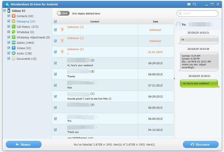This screenshot has width=224, height=152.
Task: Click the Gallery picture icon
Action: (x=13, y=42)
